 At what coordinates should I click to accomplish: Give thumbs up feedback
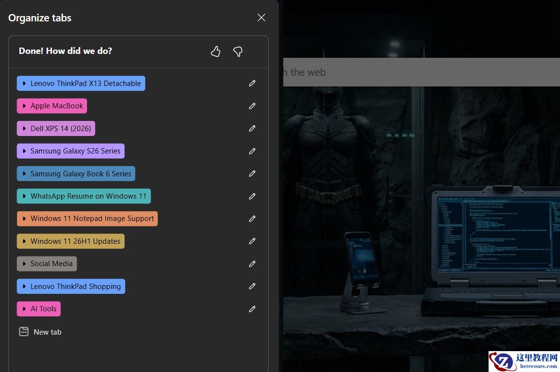(x=215, y=51)
